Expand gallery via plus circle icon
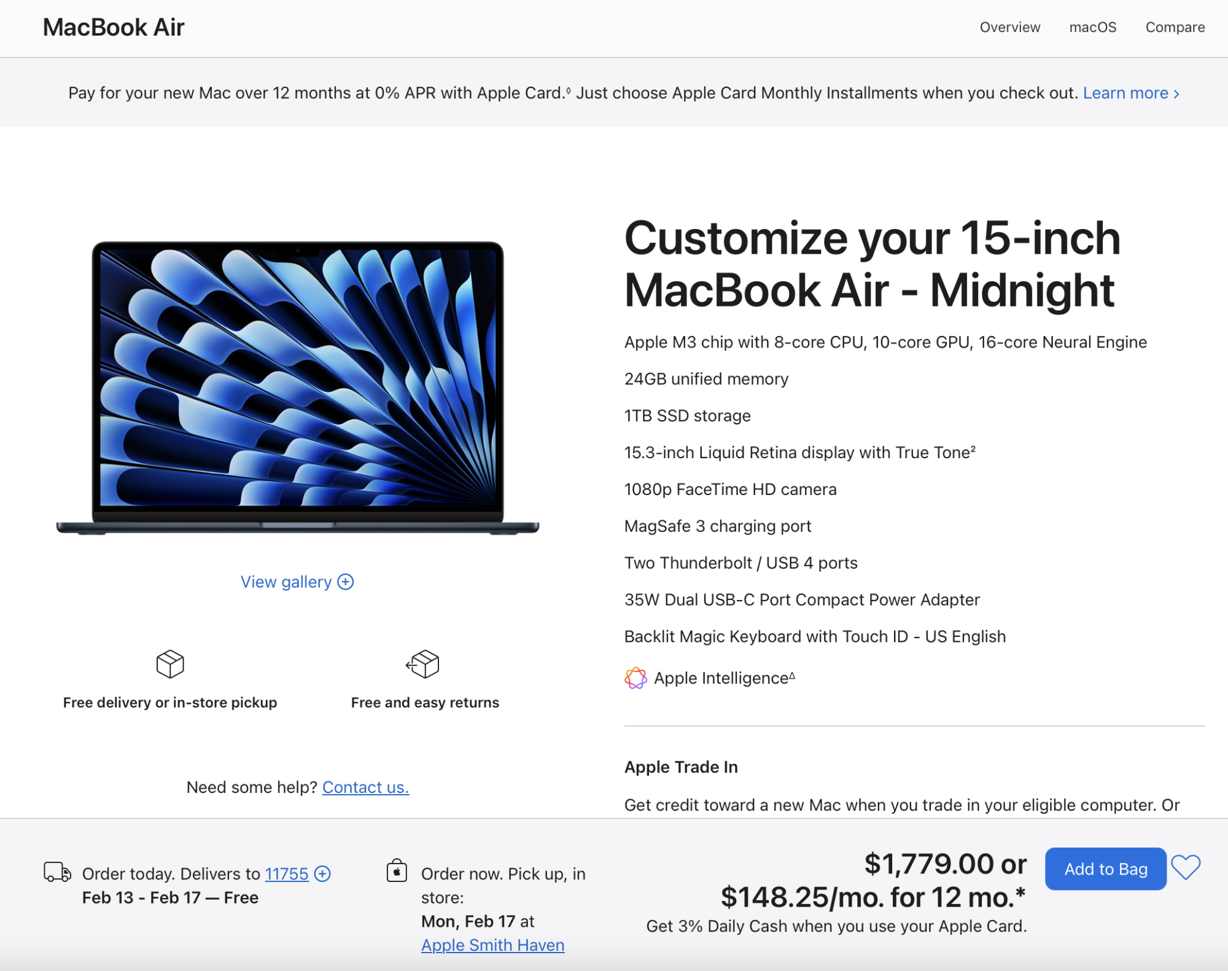Viewport: 1228px width, 971px height. (x=346, y=582)
